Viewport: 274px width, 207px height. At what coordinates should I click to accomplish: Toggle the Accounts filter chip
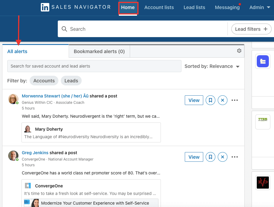(x=44, y=81)
